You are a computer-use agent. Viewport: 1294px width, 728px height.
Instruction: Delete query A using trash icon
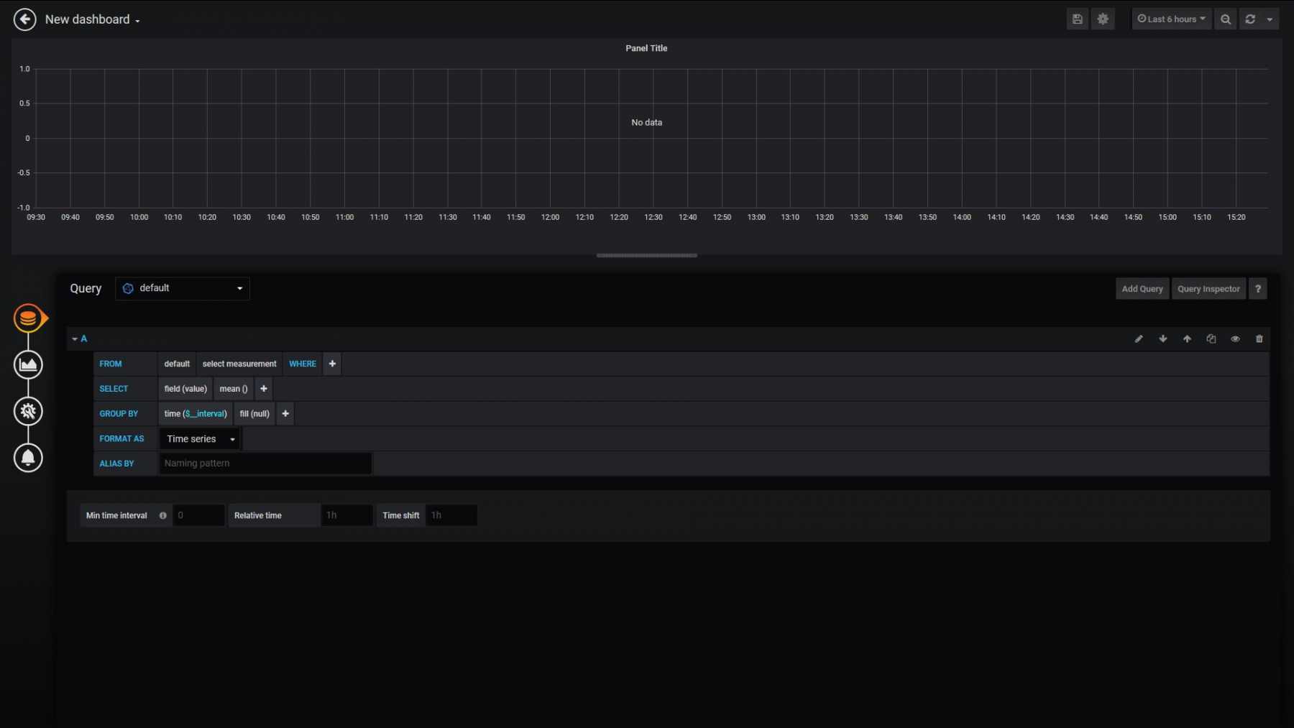[x=1259, y=339]
